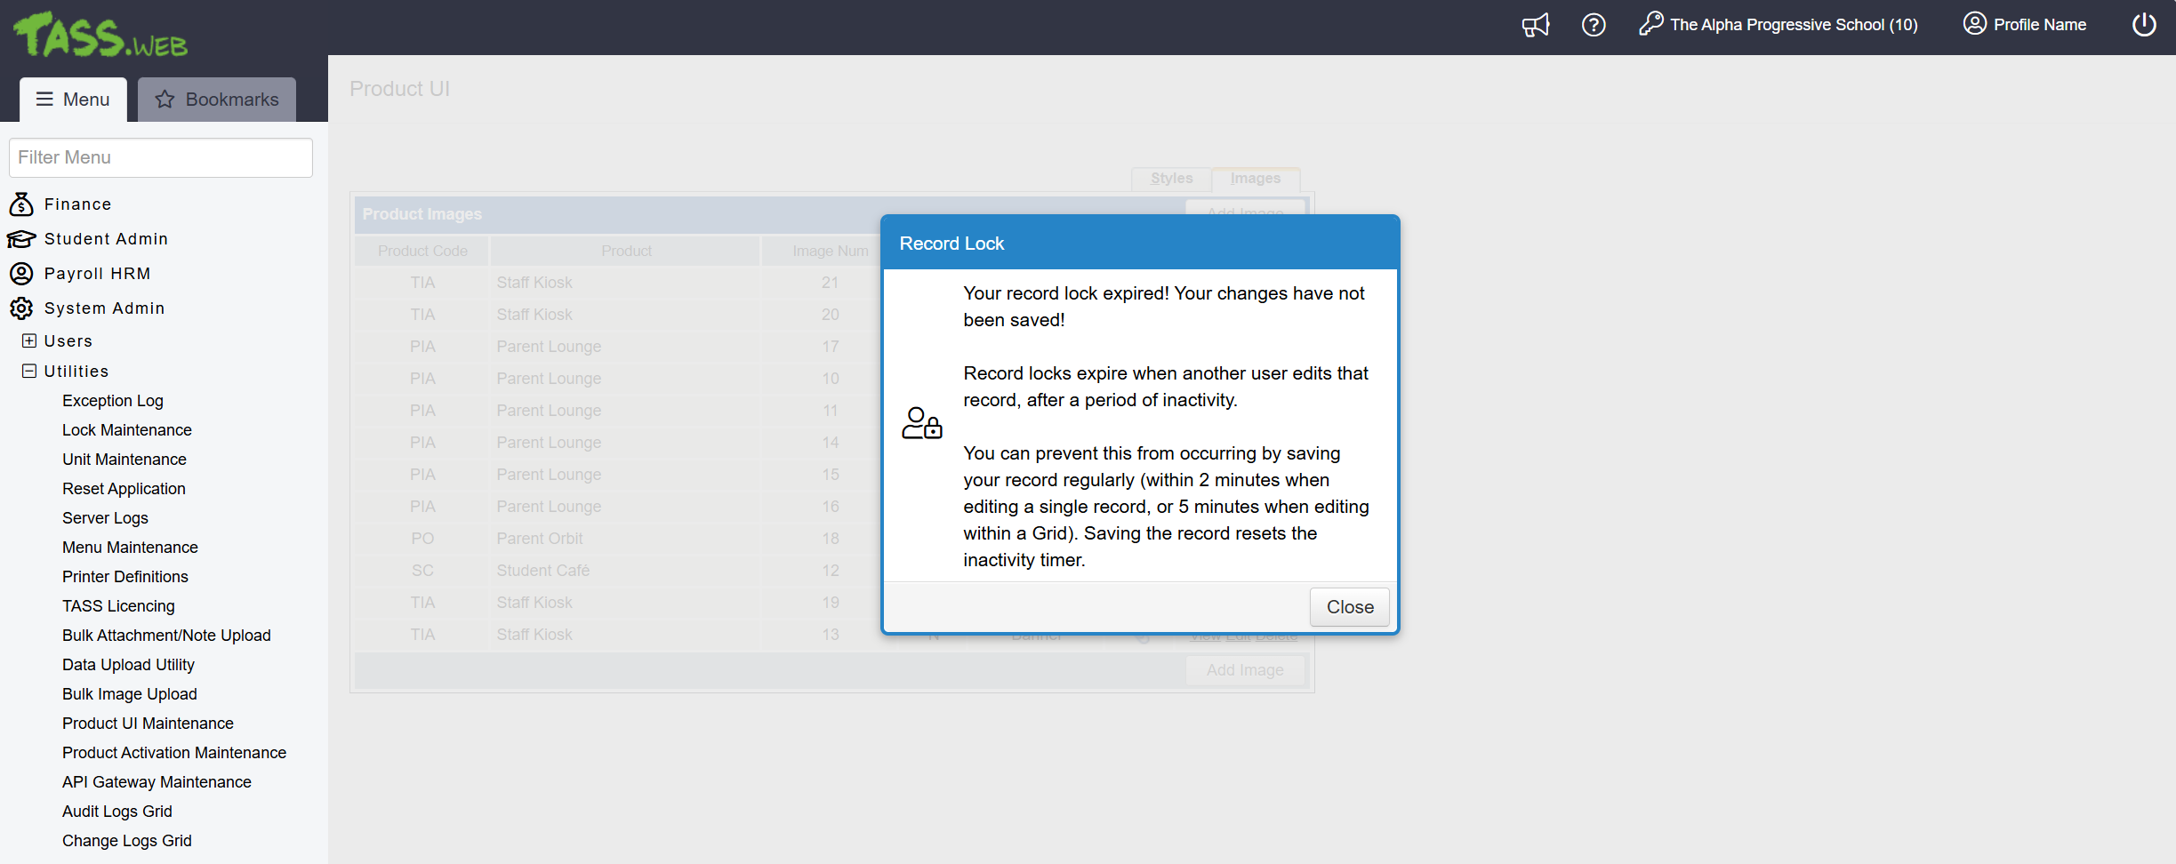
Task: Click into the Filter Menu field
Action: [x=161, y=157]
